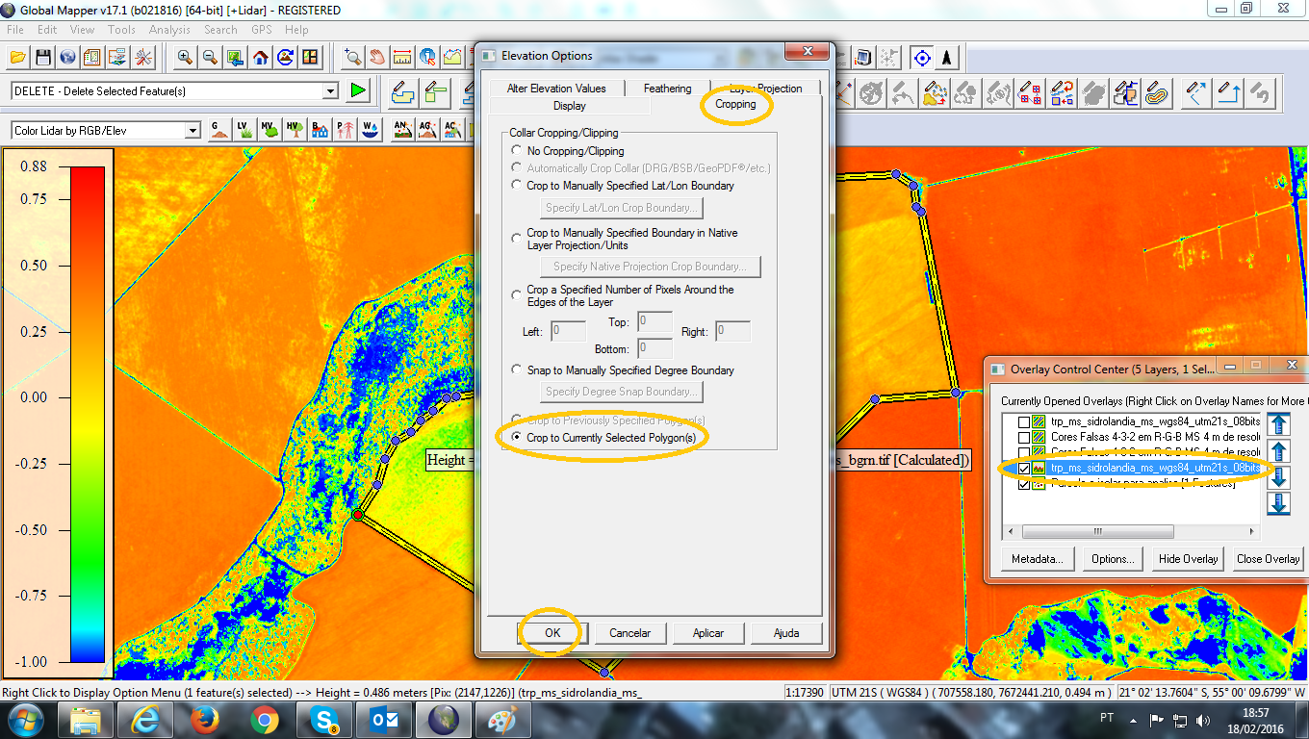Click the Cancelar button

[629, 633]
